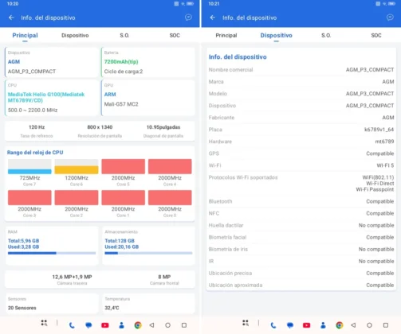The width and height of the screenshot is (401, 334).
Task: Switch to the SOC tab on right screen
Action: pos(376,35)
